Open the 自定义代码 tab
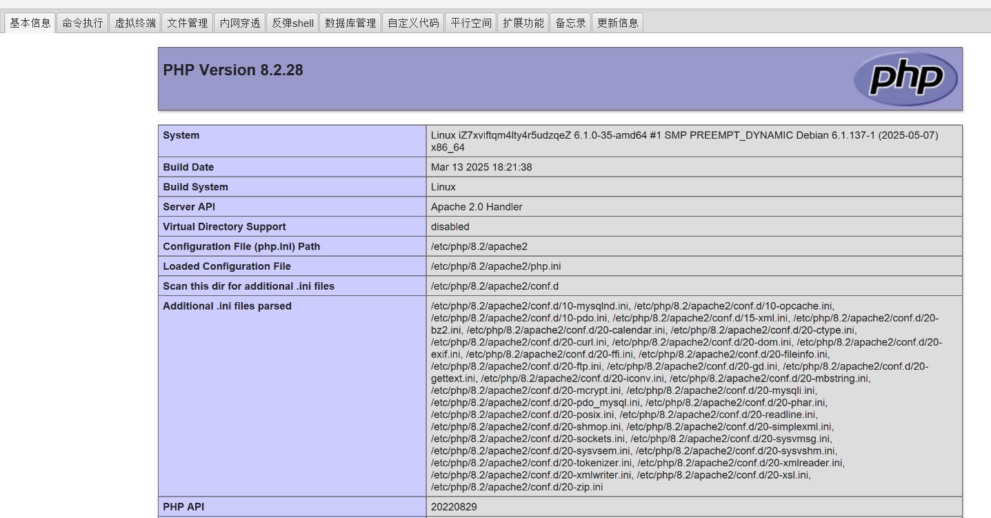This screenshot has width=991, height=518. pyautogui.click(x=413, y=23)
